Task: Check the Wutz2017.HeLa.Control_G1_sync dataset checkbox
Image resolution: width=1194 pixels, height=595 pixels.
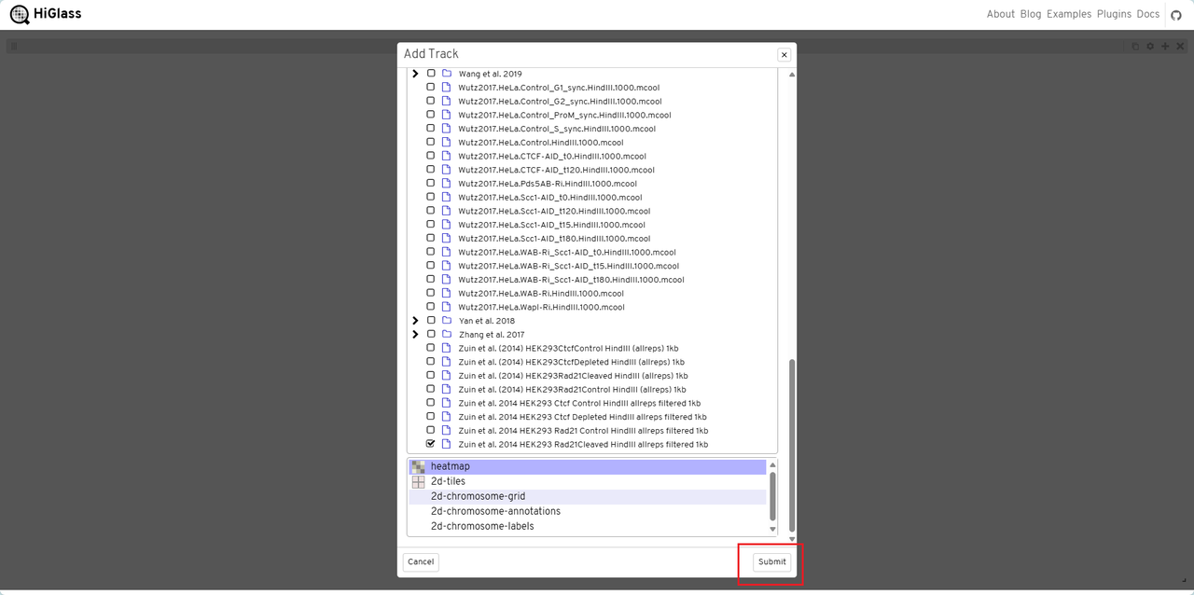Action: (x=430, y=87)
